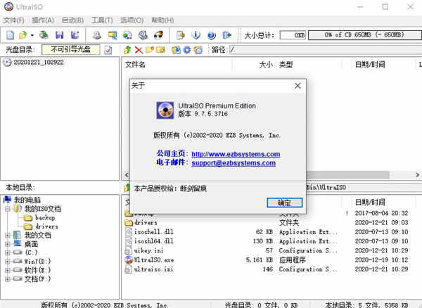The height and width of the screenshot is (308, 422).
Task: Select drivers folder in local tree
Action: click(46, 226)
